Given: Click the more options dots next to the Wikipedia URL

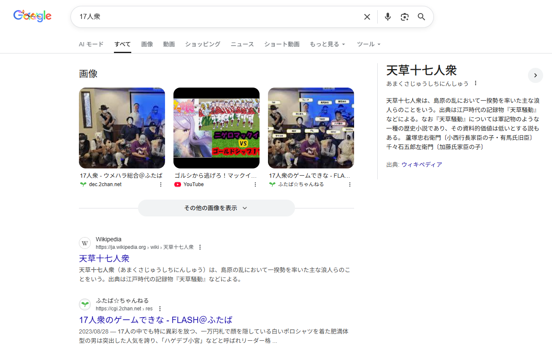Looking at the screenshot, I should coord(200,247).
